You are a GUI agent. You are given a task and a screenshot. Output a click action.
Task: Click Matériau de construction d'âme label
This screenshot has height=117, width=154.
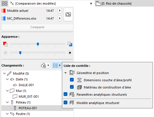pyautogui.click(x=107, y=87)
